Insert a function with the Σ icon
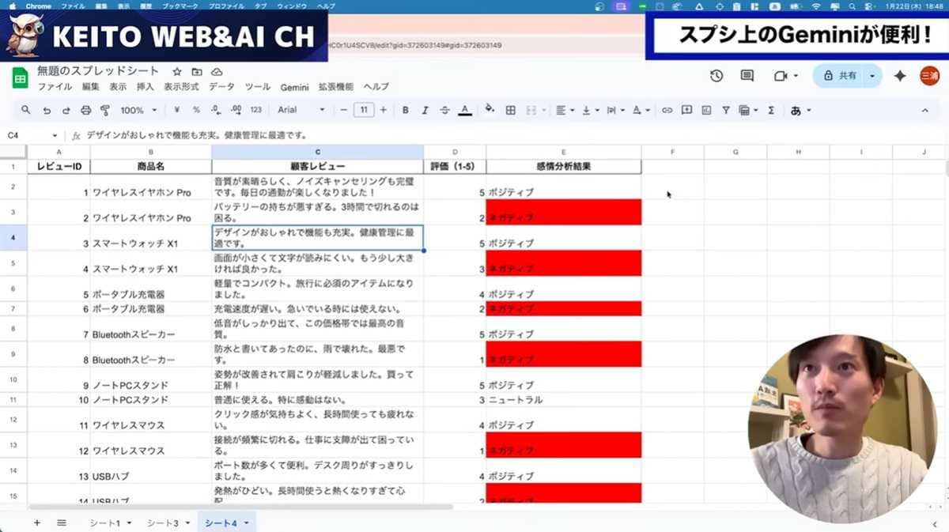Screen dimensions: 949x532 (x=771, y=110)
